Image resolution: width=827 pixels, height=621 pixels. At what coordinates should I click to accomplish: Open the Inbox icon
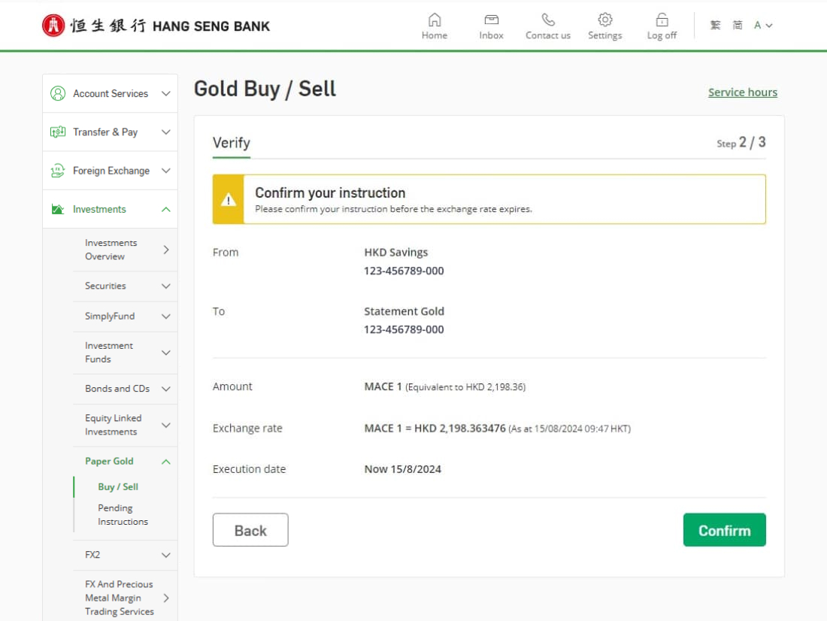click(491, 20)
